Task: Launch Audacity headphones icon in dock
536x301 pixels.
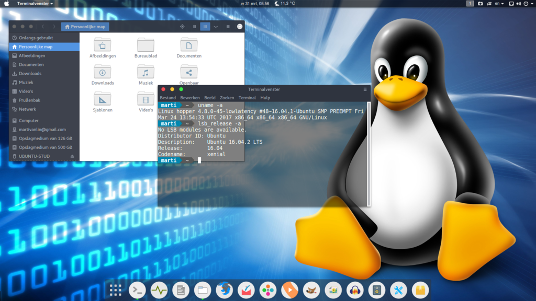Action: pyautogui.click(x=355, y=290)
